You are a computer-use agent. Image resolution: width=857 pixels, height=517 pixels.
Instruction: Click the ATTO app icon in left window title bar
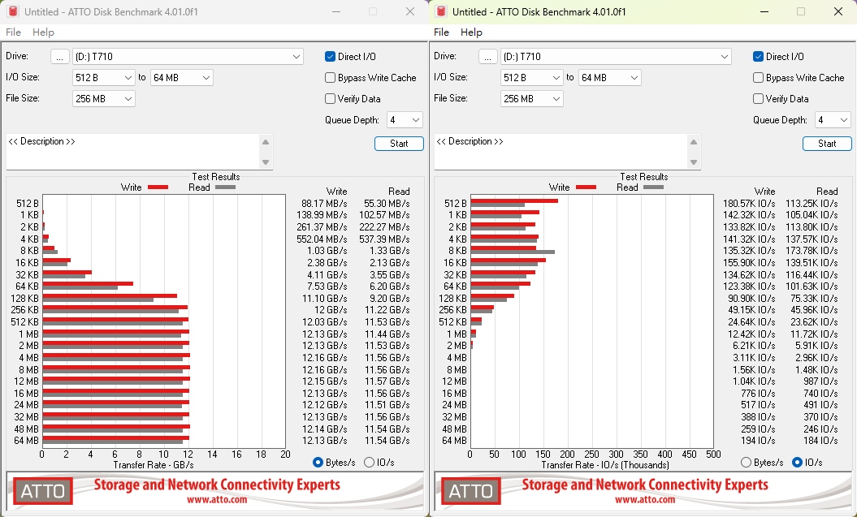click(13, 12)
